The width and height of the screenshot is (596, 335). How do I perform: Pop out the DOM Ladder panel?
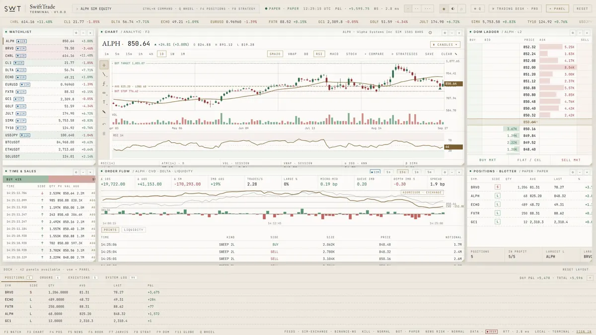(x=573, y=32)
